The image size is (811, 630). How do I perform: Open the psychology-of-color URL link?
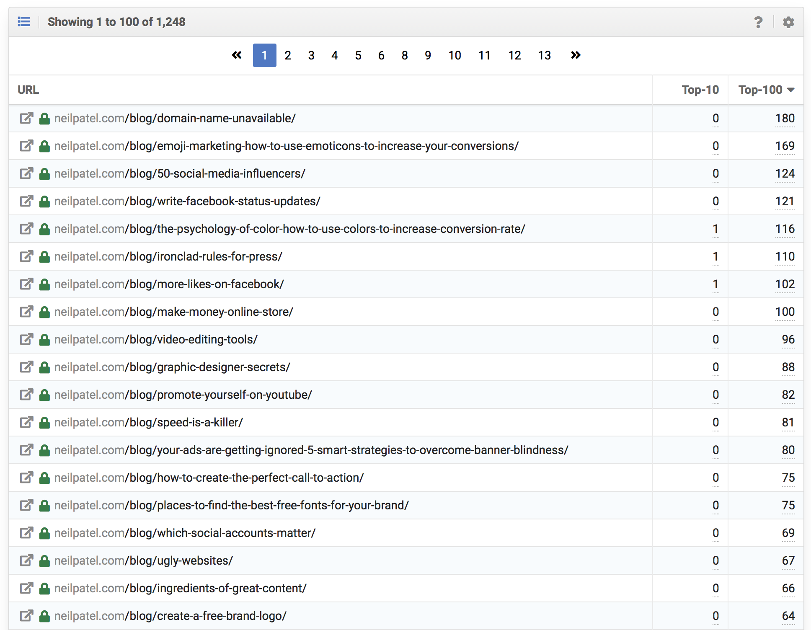click(290, 229)
